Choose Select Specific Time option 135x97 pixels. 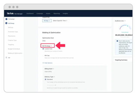point(60,21)
